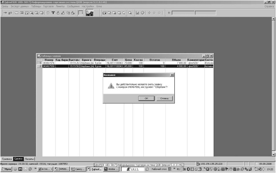Click the connect arrow icon in toolbar
Viewport: 276px width, 173px height.
point(5,13)
